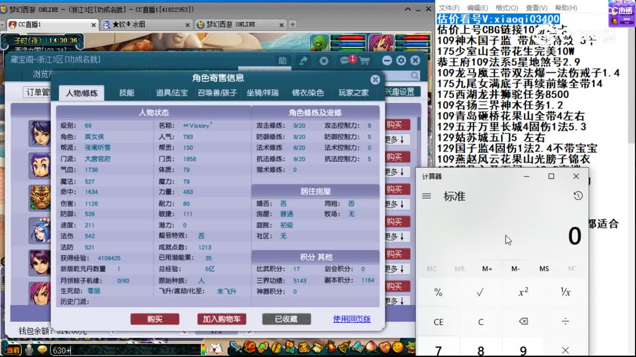The width and height of the screenshot is (636, 357).
Task: Click the 购买 button in role dialog
Action: (x=155, y=319)
